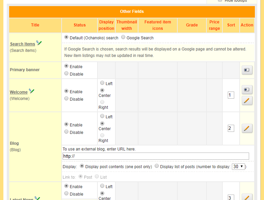The width and height of the screenshot is (264, 200).
Task: Click the pencil edit button in Welcome row
Action: click(247, 100)
